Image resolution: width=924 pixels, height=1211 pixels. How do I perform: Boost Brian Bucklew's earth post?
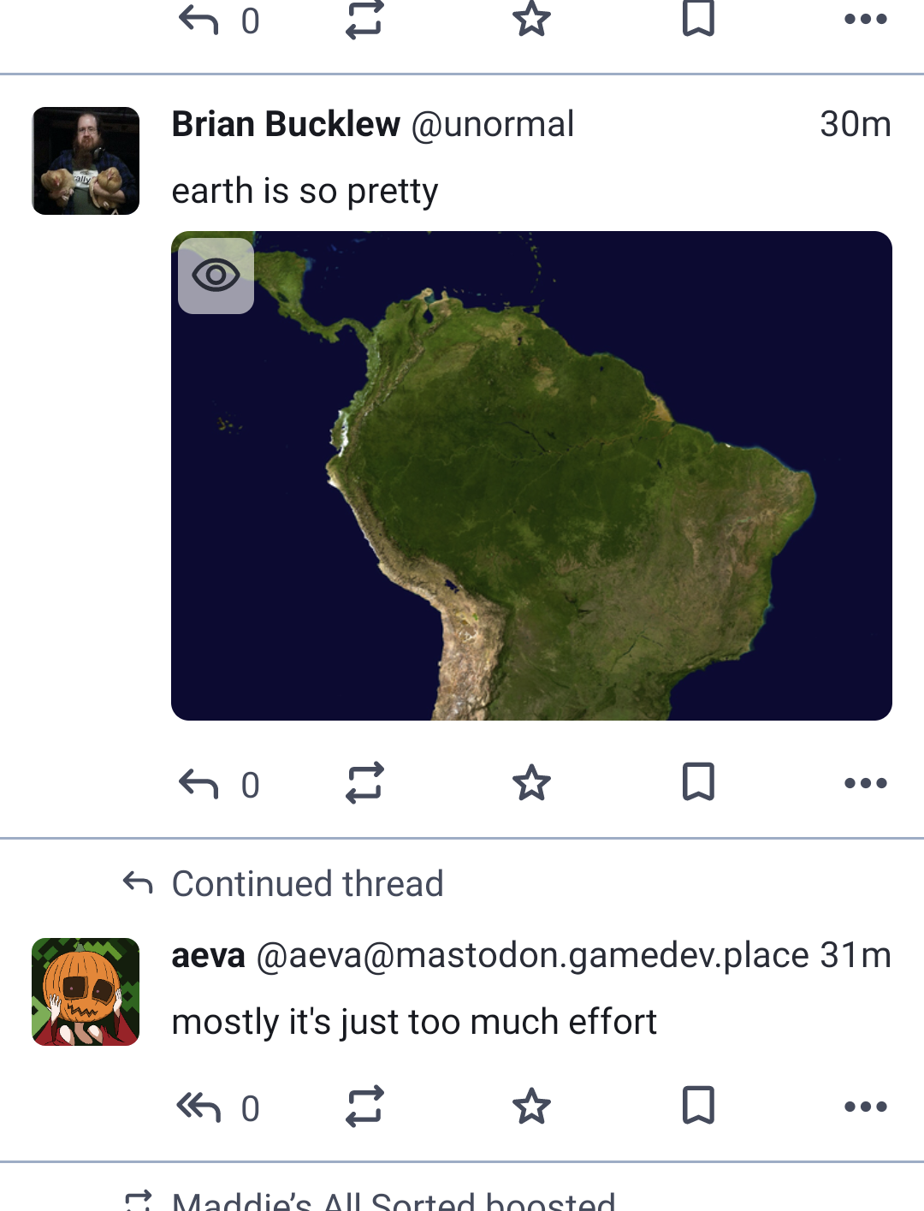tap(364, 783)
